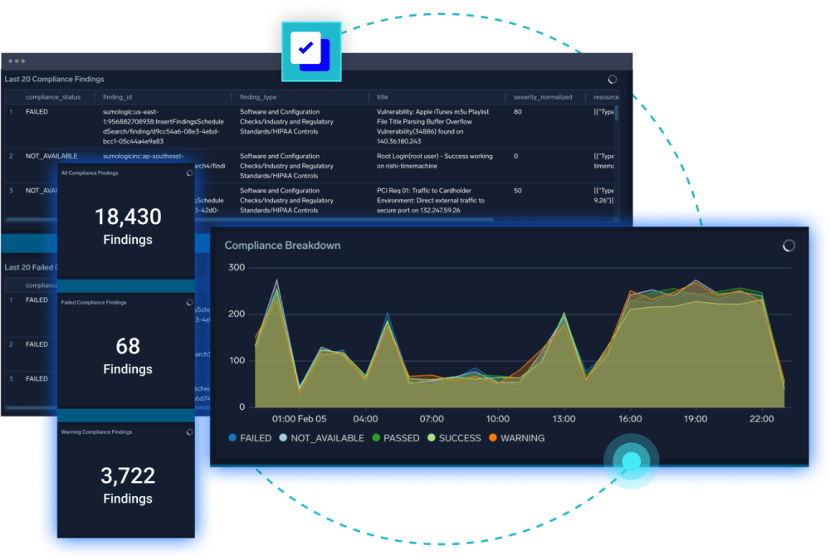The height and width of the screenshot is (560, 830).
Task: Toggle the SUCCESS series in chart legend
Action: pos(454,438)
